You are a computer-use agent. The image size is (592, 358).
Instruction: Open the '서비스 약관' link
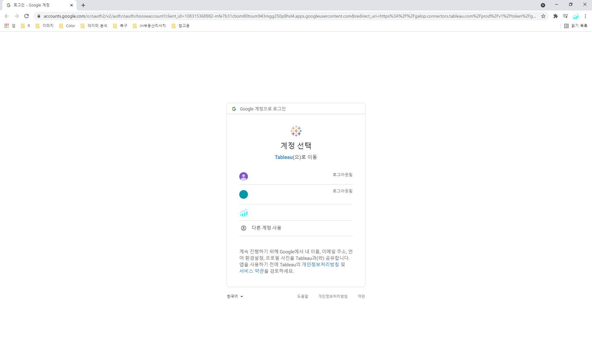click(252, 271)
